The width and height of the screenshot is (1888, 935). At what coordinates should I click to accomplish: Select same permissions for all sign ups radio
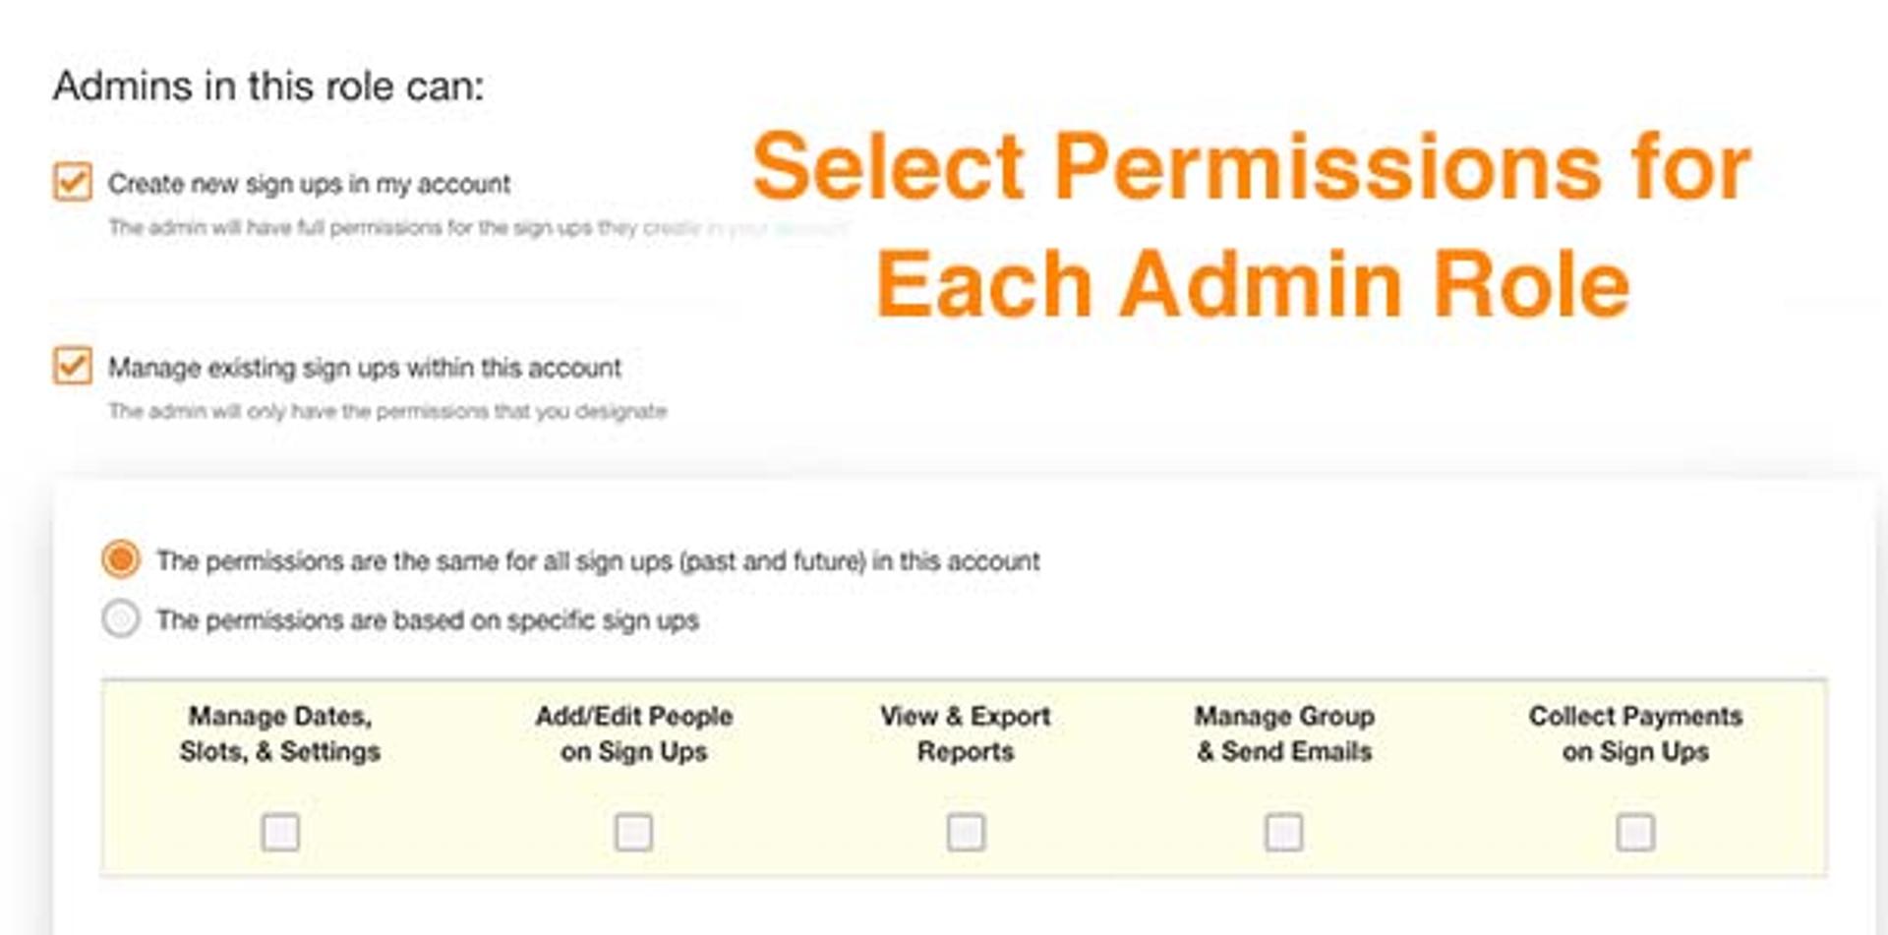(x=121, y=560)
